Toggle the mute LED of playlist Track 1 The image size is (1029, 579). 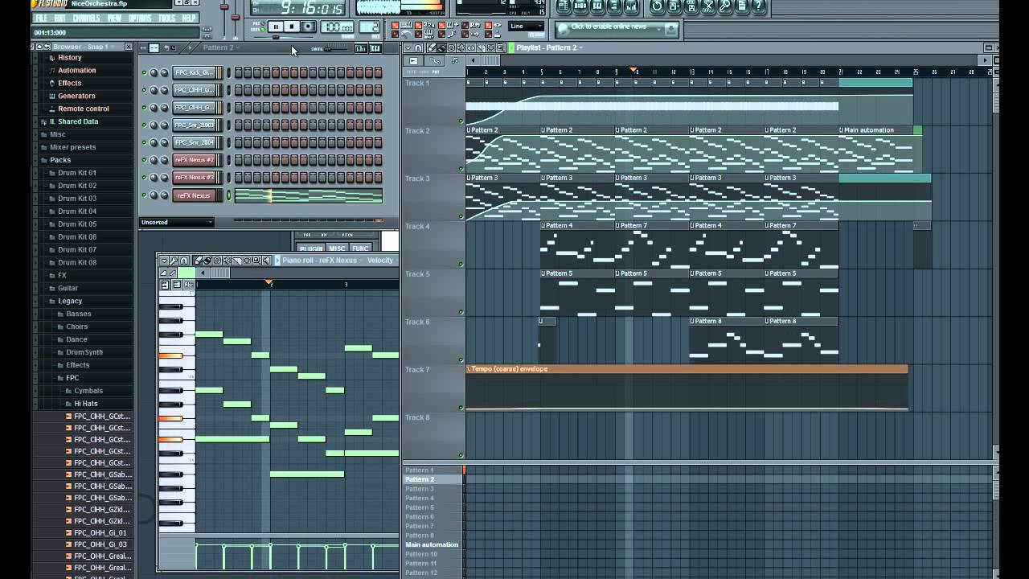pyautogui.click(x=461, y=121)
